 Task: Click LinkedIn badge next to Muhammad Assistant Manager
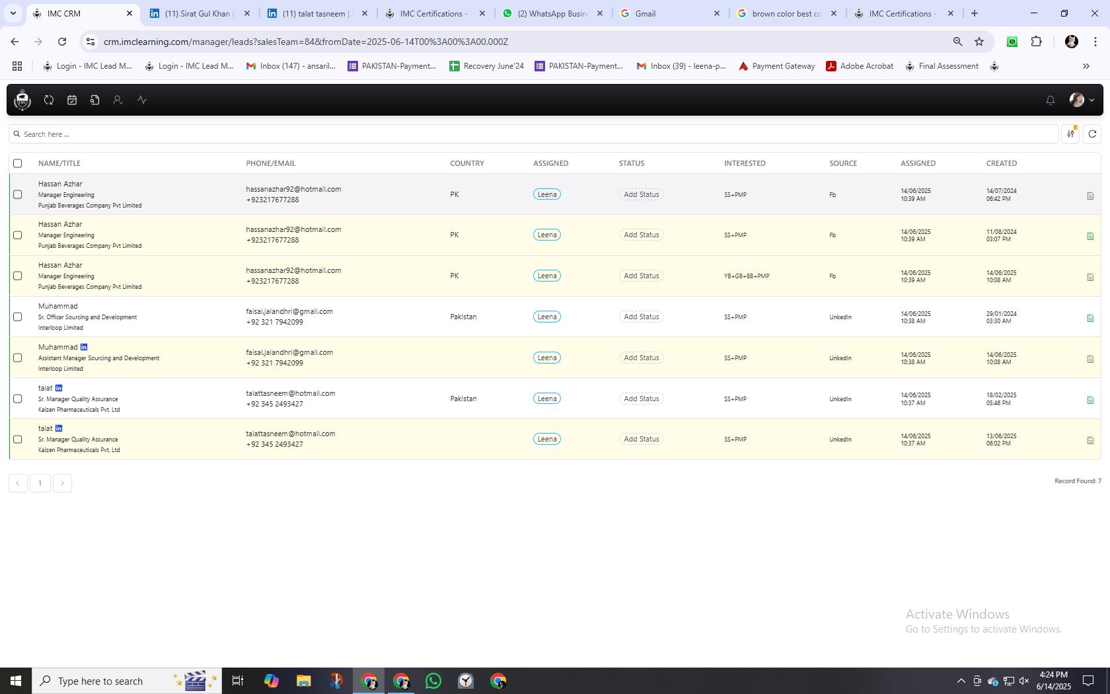click(84, 347)
